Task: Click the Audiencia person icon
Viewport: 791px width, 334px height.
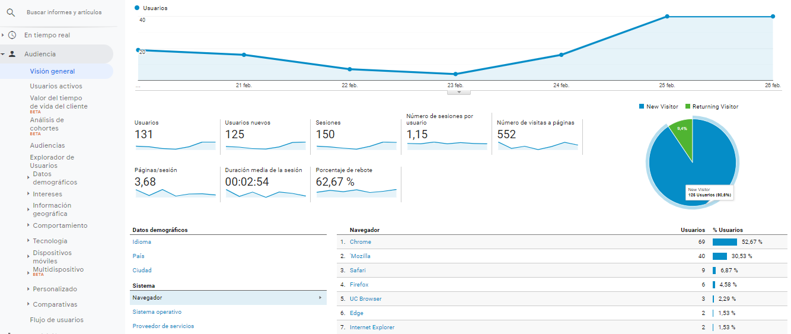Action: pyautogui.click(x=12, y=54)
